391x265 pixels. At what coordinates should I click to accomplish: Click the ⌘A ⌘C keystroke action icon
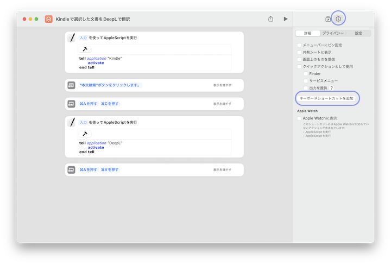tap(71, 104)
